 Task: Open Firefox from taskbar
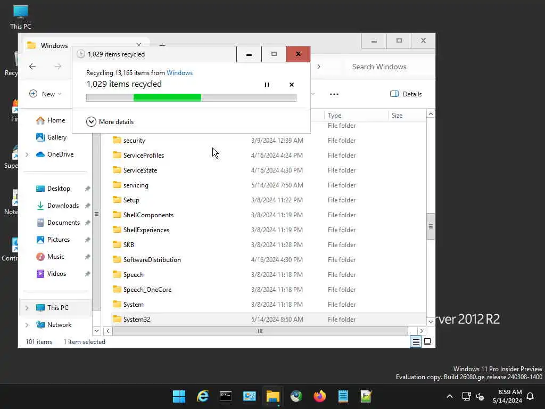[319, 396]
